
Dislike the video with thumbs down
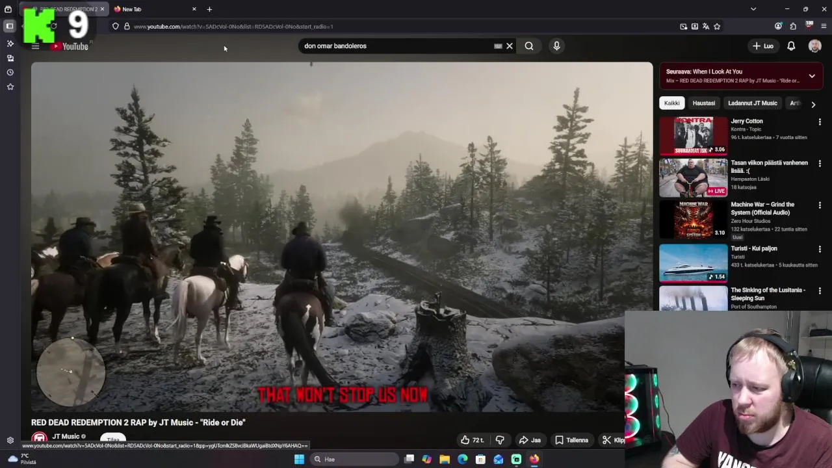[x=500, y=440]
